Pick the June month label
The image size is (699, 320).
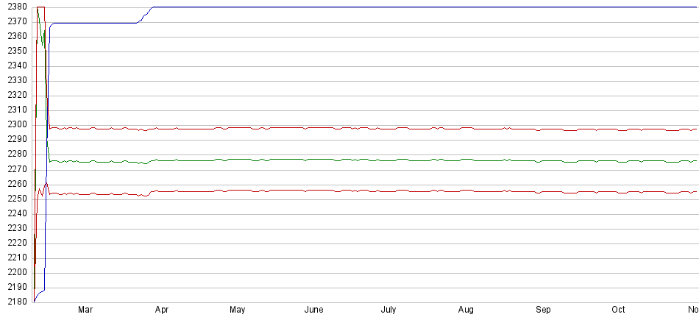tap(313, 310)
